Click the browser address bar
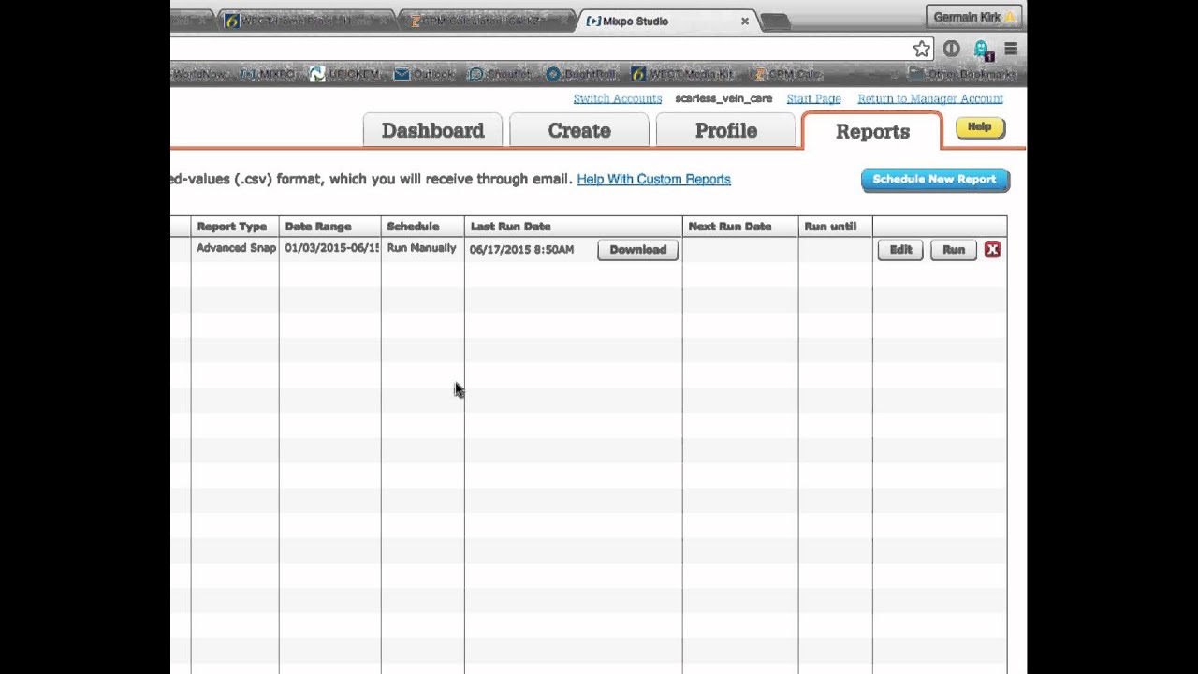Image resolution: width=1198 pixels, height=674 pixels. click(x=538, y=49)
